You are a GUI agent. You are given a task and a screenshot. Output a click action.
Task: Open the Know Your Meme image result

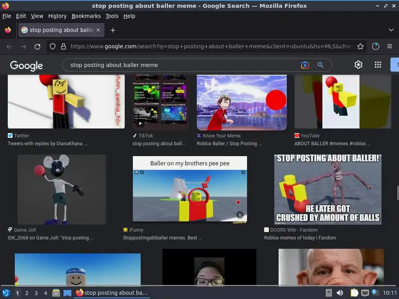(242, 102)
